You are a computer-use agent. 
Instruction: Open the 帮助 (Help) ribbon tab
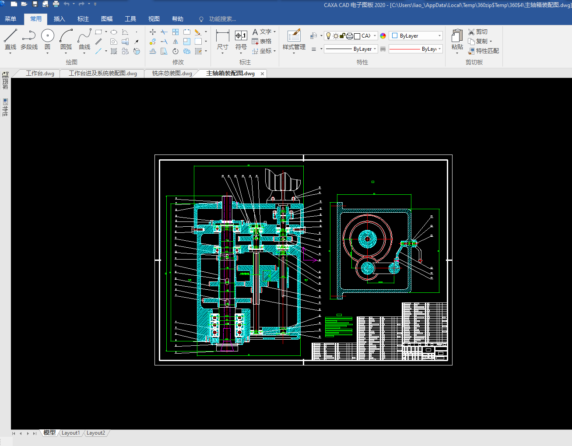pos(178,19)
